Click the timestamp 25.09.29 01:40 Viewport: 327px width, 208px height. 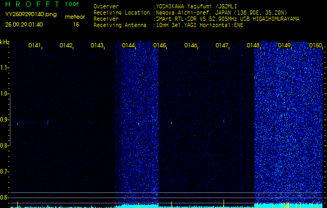click(24, 24)
